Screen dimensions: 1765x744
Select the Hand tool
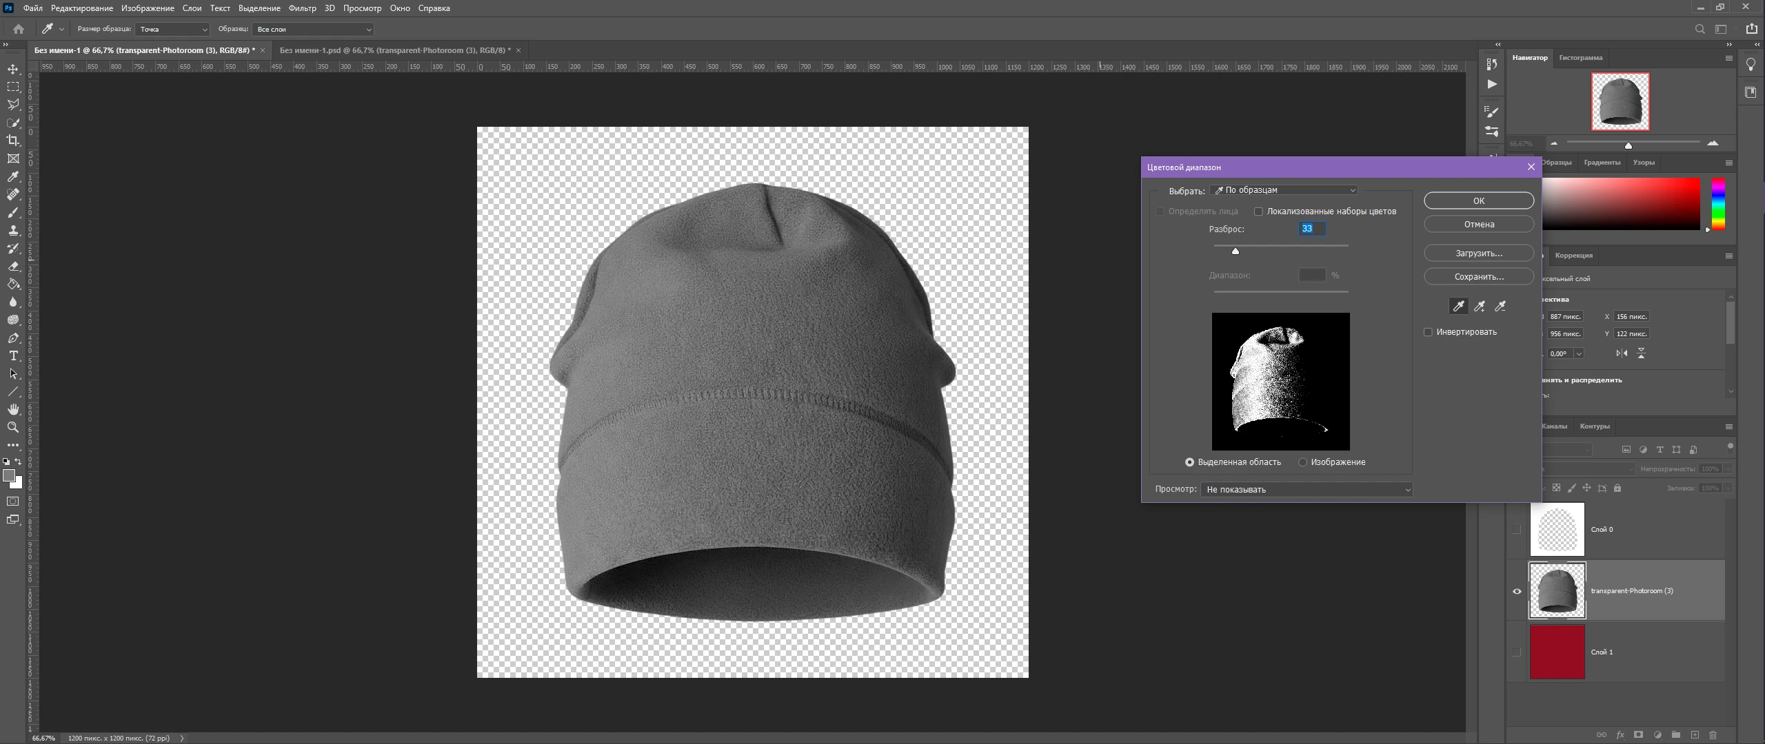pyautogui.click(x=13, y=409)
